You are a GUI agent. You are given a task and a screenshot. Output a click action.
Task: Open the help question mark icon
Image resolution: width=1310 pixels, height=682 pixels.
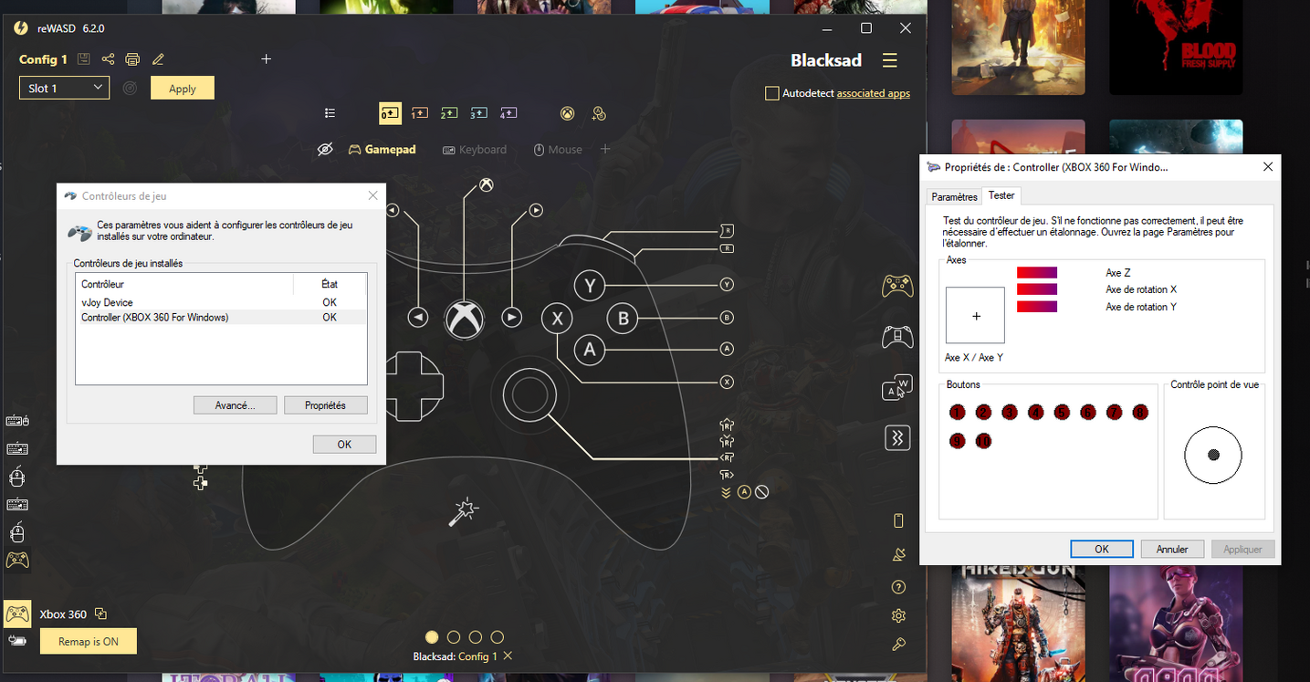[x=898, y=587]
